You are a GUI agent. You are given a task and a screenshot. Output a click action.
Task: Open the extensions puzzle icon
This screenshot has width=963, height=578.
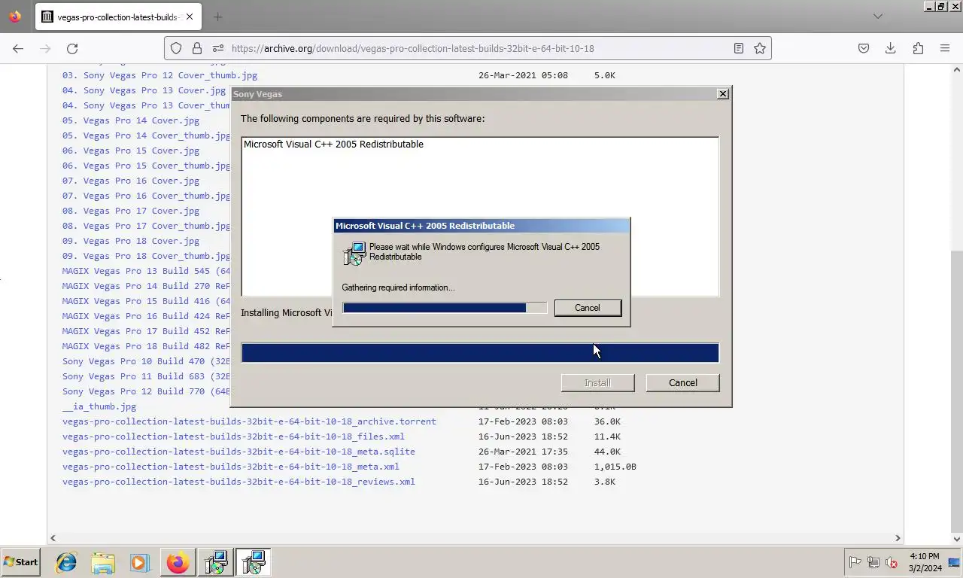click(918, 48)
